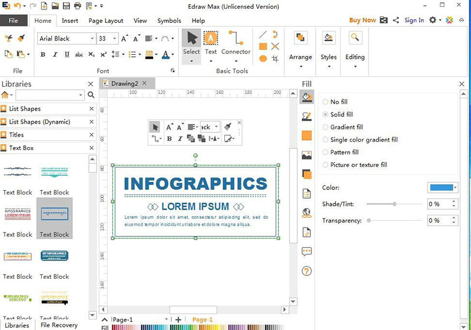Screen dimensions: 471x330
Task: Close the Fill panel
Action: pyautogui.click(x=462, y=84)
